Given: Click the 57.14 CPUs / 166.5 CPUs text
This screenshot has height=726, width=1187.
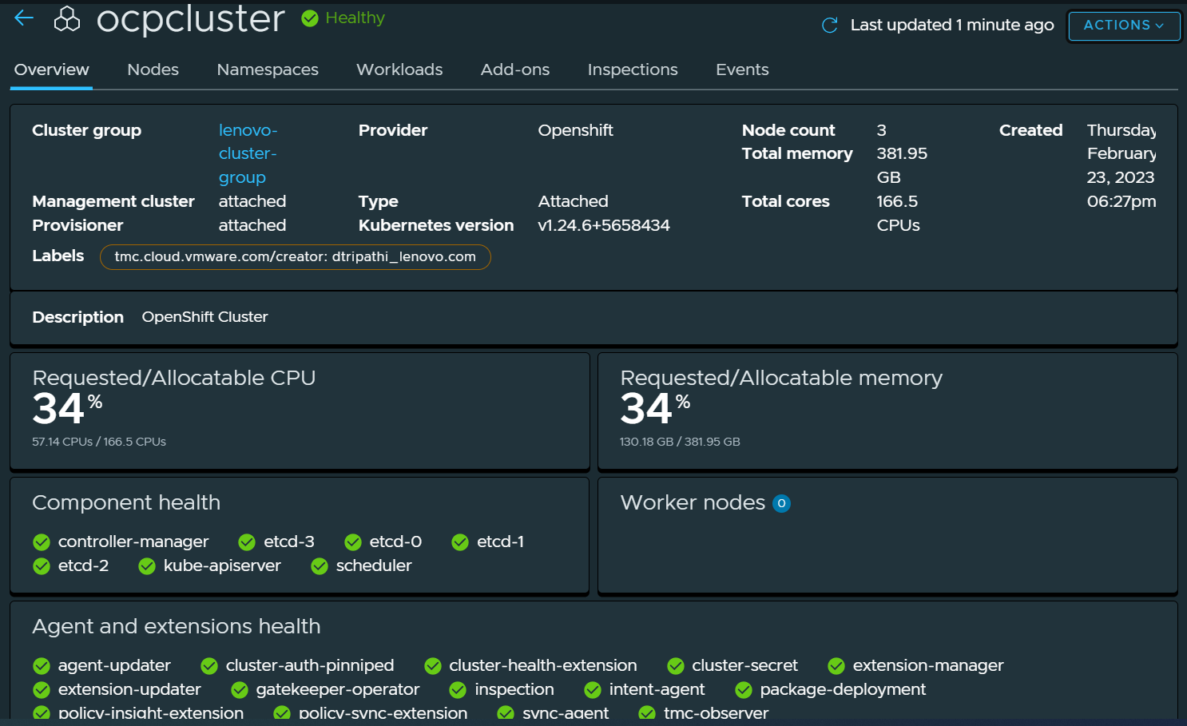Looking at the screenshot, I should pyautogui.click(x=99, y=442).
